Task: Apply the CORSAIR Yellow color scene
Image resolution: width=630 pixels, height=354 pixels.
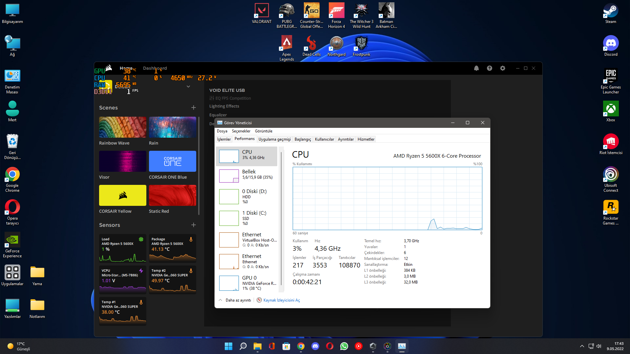Action: [123, 195]
